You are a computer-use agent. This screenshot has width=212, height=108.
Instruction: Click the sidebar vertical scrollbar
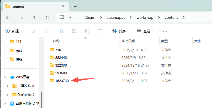(x=41, y=100)
